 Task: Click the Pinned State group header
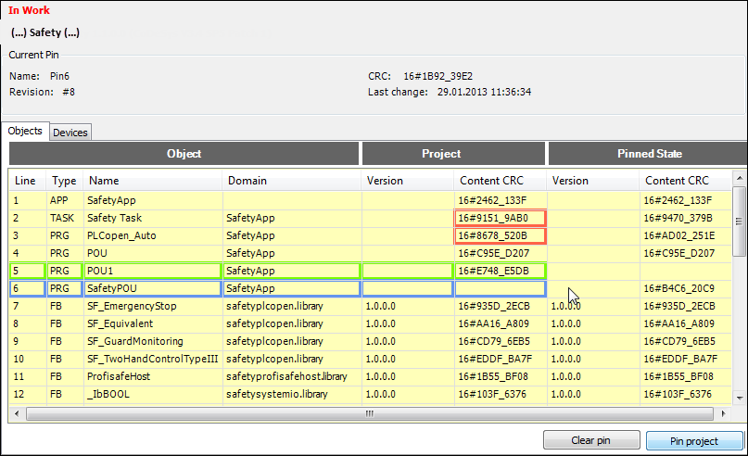[x=649, y=154]
